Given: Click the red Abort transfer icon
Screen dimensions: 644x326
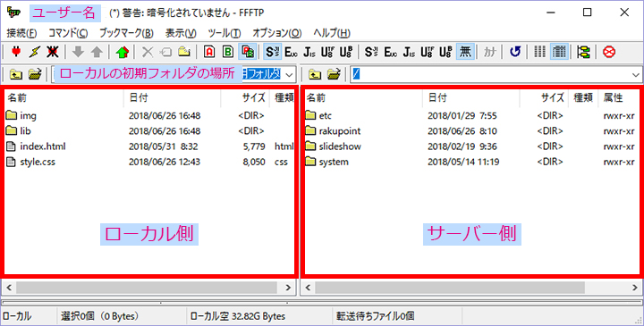Looking at the screenshot, I should click(609, 52).
